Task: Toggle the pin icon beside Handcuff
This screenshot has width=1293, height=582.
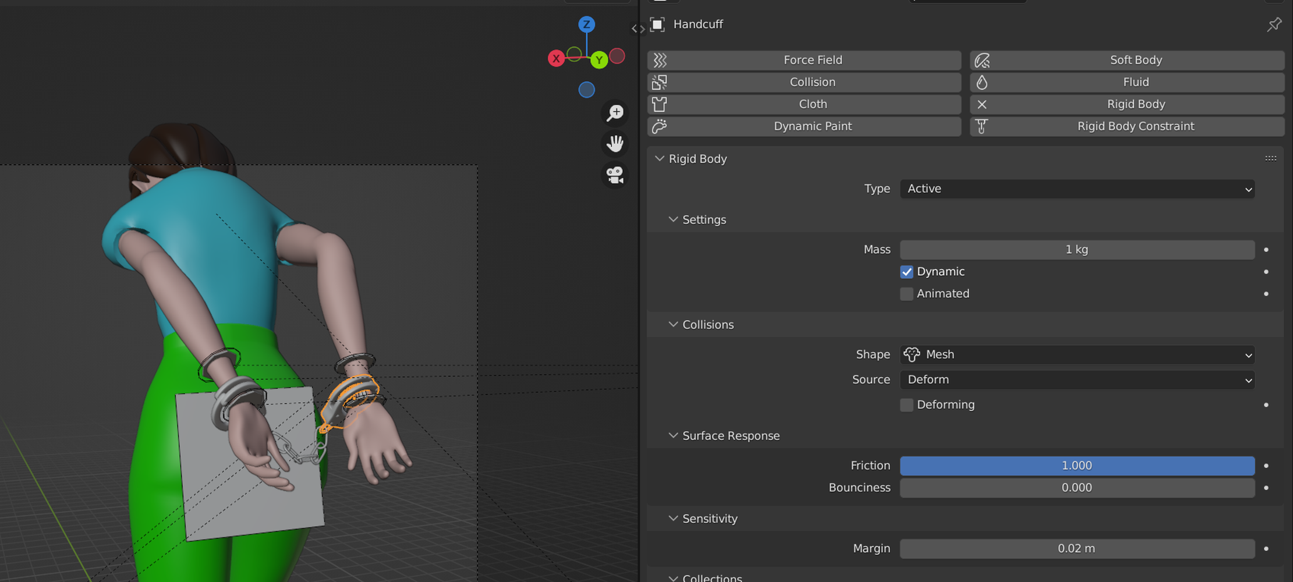Action: point(1274,24)
